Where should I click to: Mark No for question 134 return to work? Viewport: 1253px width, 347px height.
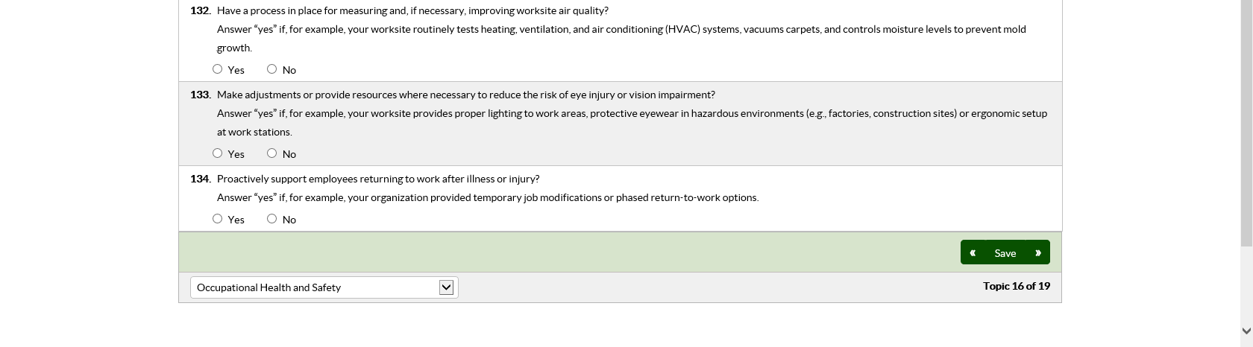click(x=272, y=219)
